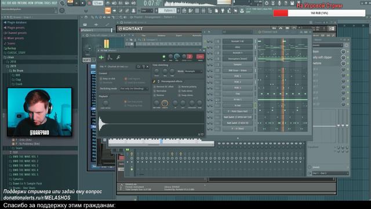
Task: Click the save/download arrow toolbar icon
Action: click(x=242, y=10)
